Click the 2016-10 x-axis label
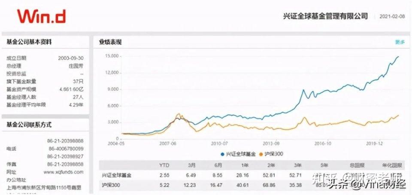 323,144
